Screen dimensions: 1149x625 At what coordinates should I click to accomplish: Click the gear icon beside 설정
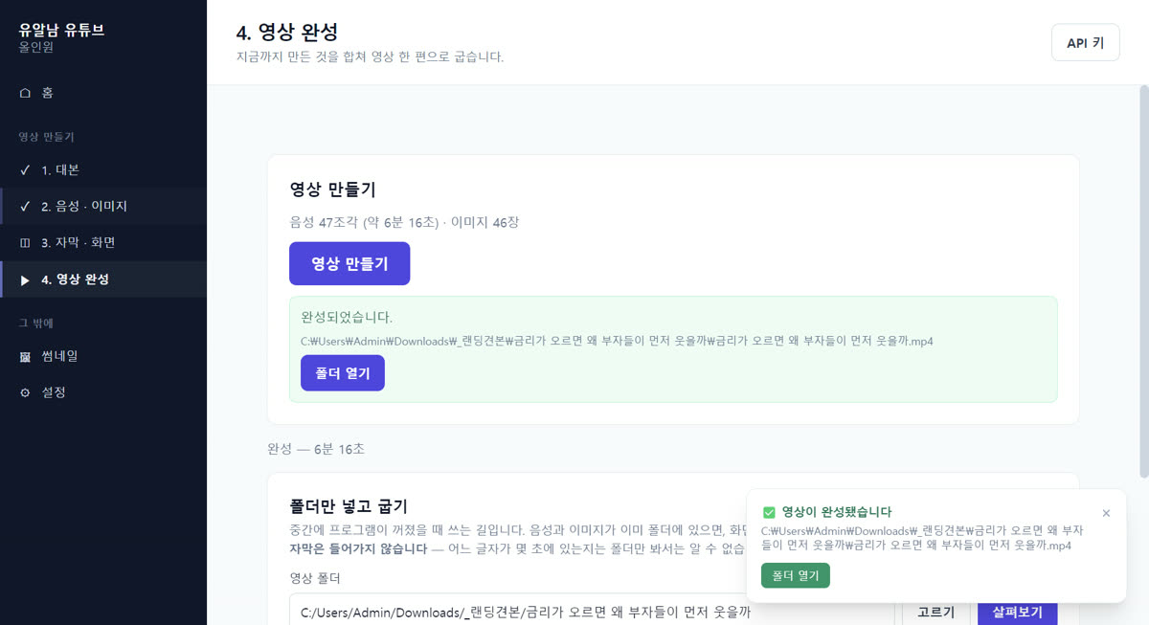(x=25, y=392)
